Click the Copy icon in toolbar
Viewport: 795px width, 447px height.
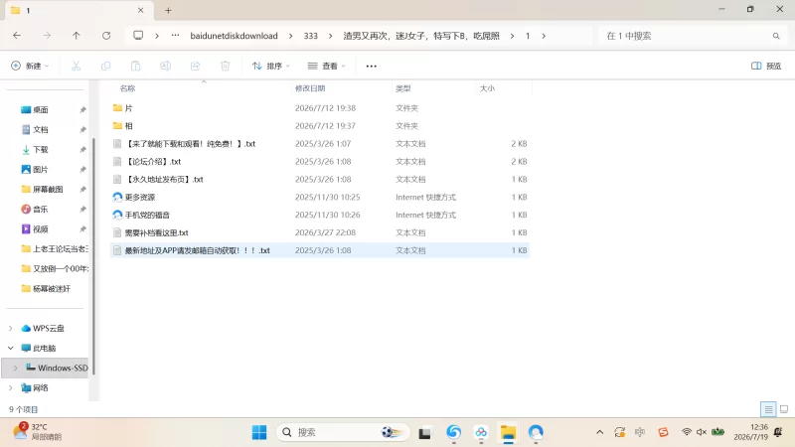[106, 66]
